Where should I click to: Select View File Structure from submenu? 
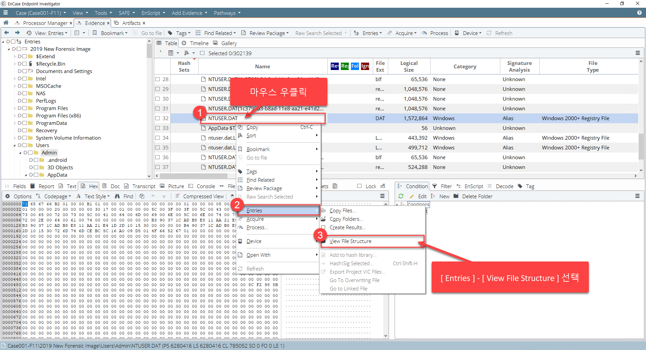coord(350,241)
